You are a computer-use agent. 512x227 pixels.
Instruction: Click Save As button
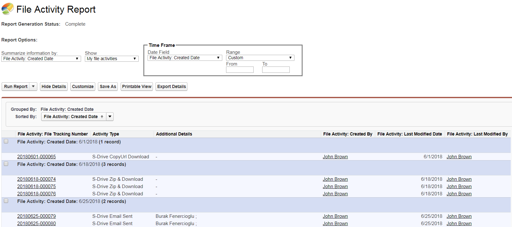[x=108, y=86]
